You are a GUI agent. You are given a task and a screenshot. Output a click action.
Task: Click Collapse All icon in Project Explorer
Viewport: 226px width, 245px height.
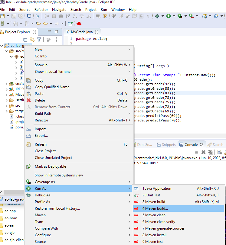point(25,40)
